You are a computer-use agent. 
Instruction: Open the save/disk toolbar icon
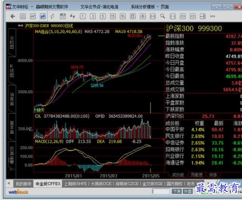63,16
